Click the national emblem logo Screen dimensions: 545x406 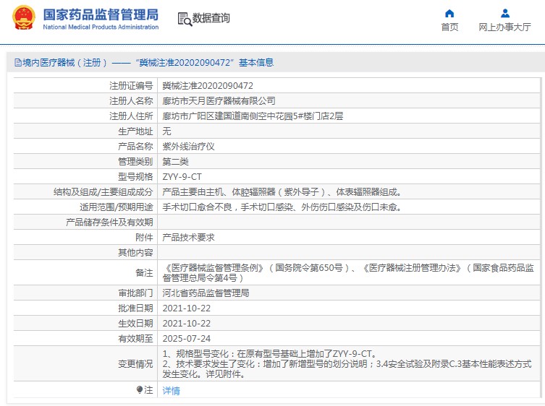coord(24,17)
